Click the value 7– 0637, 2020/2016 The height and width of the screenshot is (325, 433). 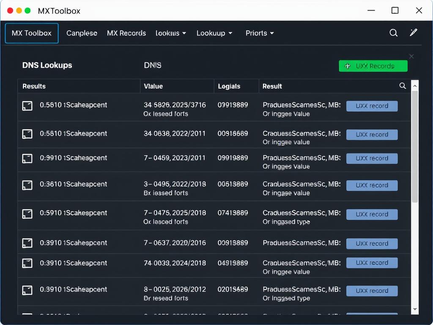[x=175, y=242]
